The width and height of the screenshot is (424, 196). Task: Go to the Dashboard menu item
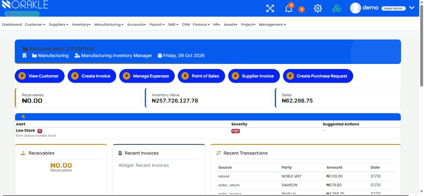[x=12, y=24]
